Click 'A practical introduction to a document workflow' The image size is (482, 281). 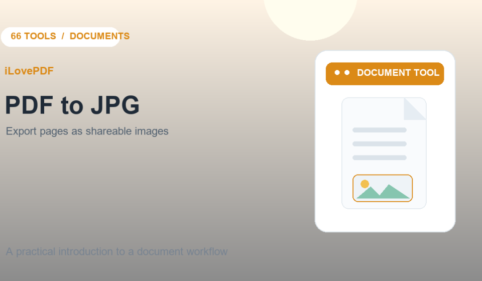(117, 251)
